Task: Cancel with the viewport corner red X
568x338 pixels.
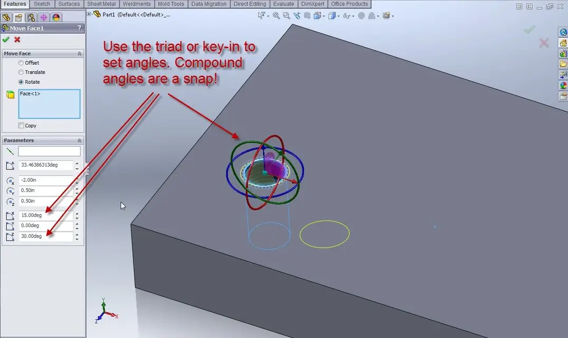Action: (x=544, y=43)
